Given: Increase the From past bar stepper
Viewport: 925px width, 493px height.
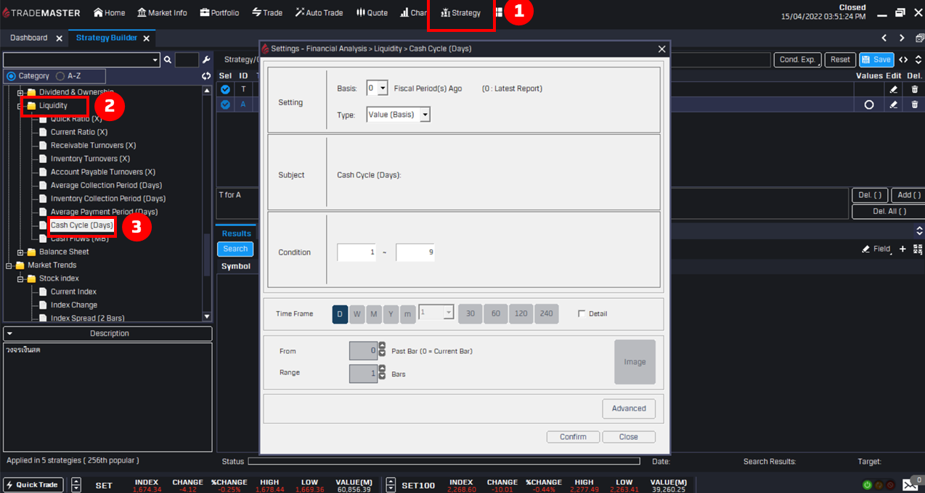Looking at the screenshot, I should 382,347.
